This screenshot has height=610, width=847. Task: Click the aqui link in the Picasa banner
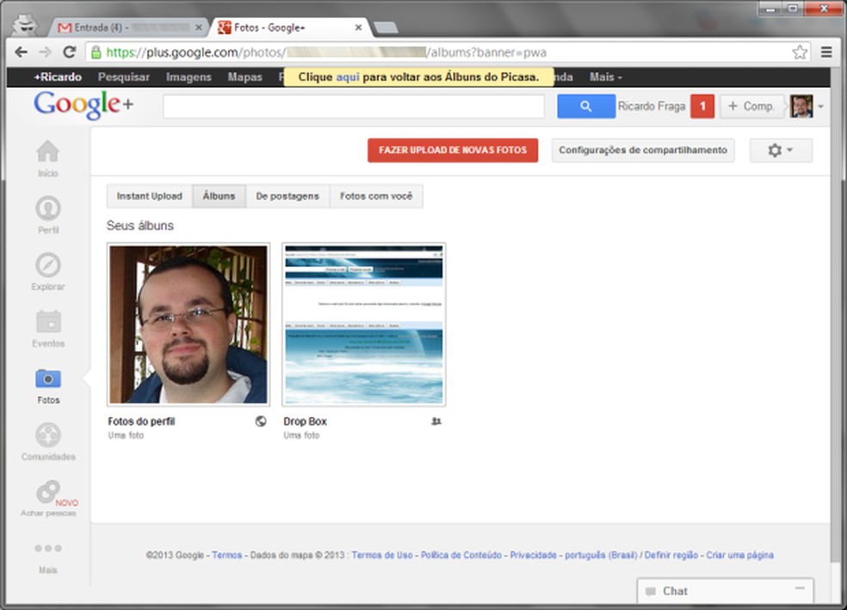point(348,77)
